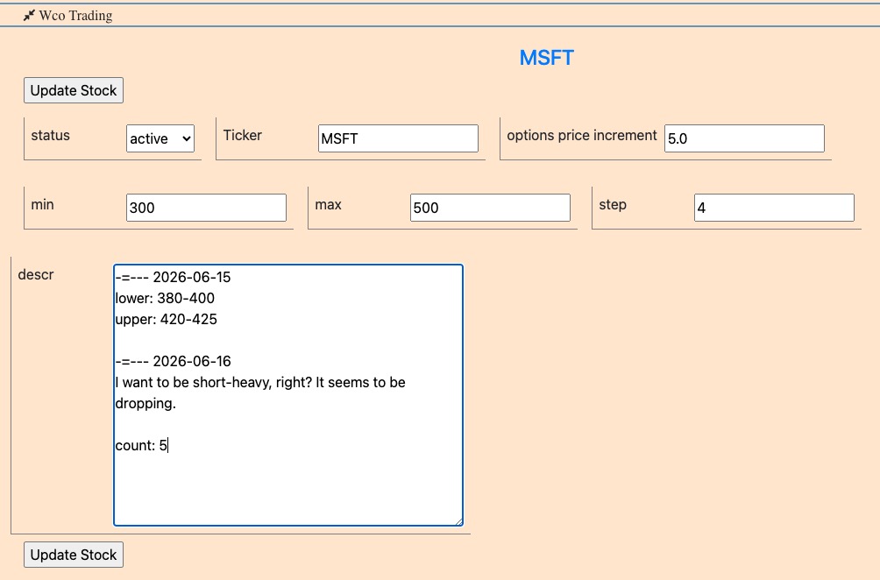Click the '-=--- 2026-06-15' line
The image size is (880, 580).
(x=173, y=277)
